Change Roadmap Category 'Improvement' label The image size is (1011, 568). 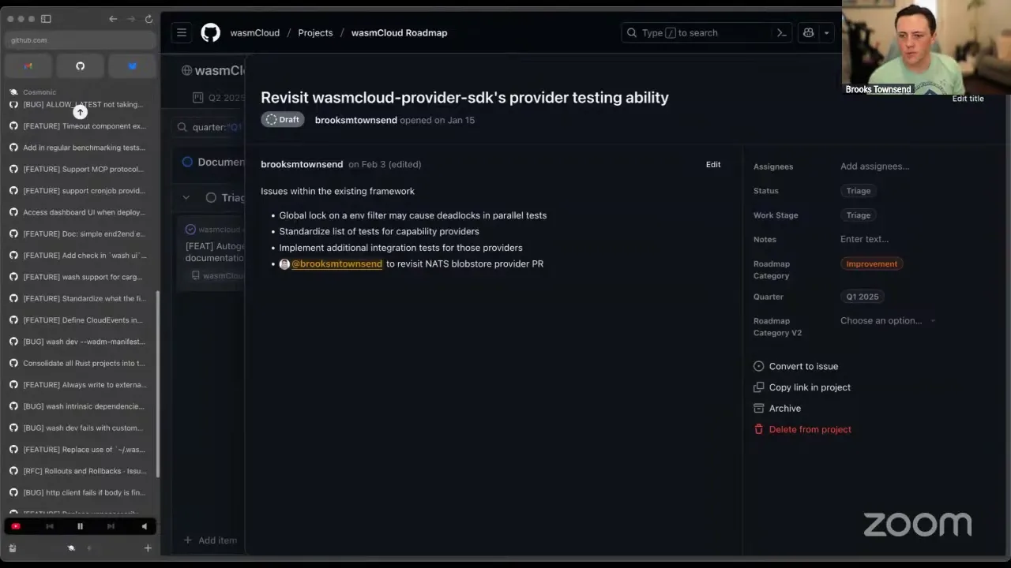pyautogui.click(x=872, y=264)
